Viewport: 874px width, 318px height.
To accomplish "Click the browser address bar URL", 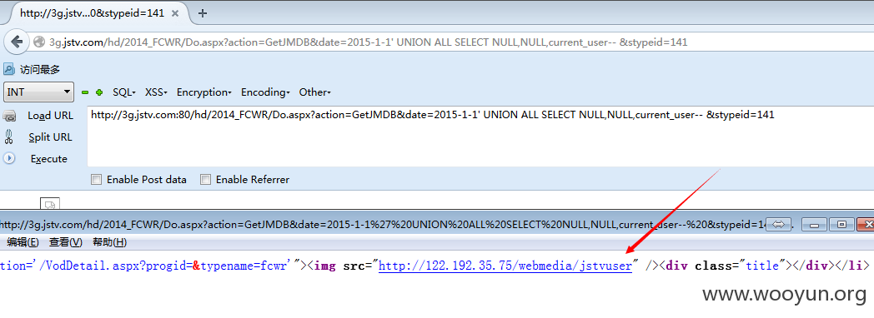I will [369, 42].
